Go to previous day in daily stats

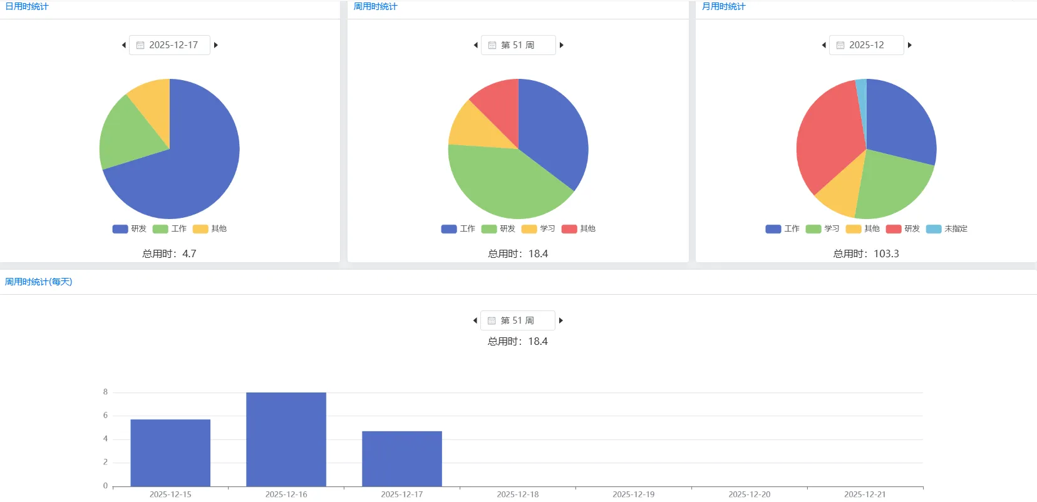click(x=123, y=45)
